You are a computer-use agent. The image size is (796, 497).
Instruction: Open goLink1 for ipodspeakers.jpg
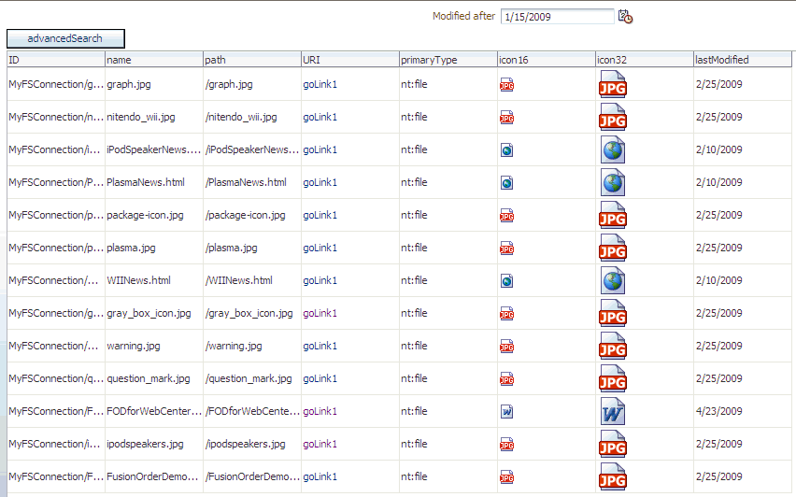pos(320,444)
